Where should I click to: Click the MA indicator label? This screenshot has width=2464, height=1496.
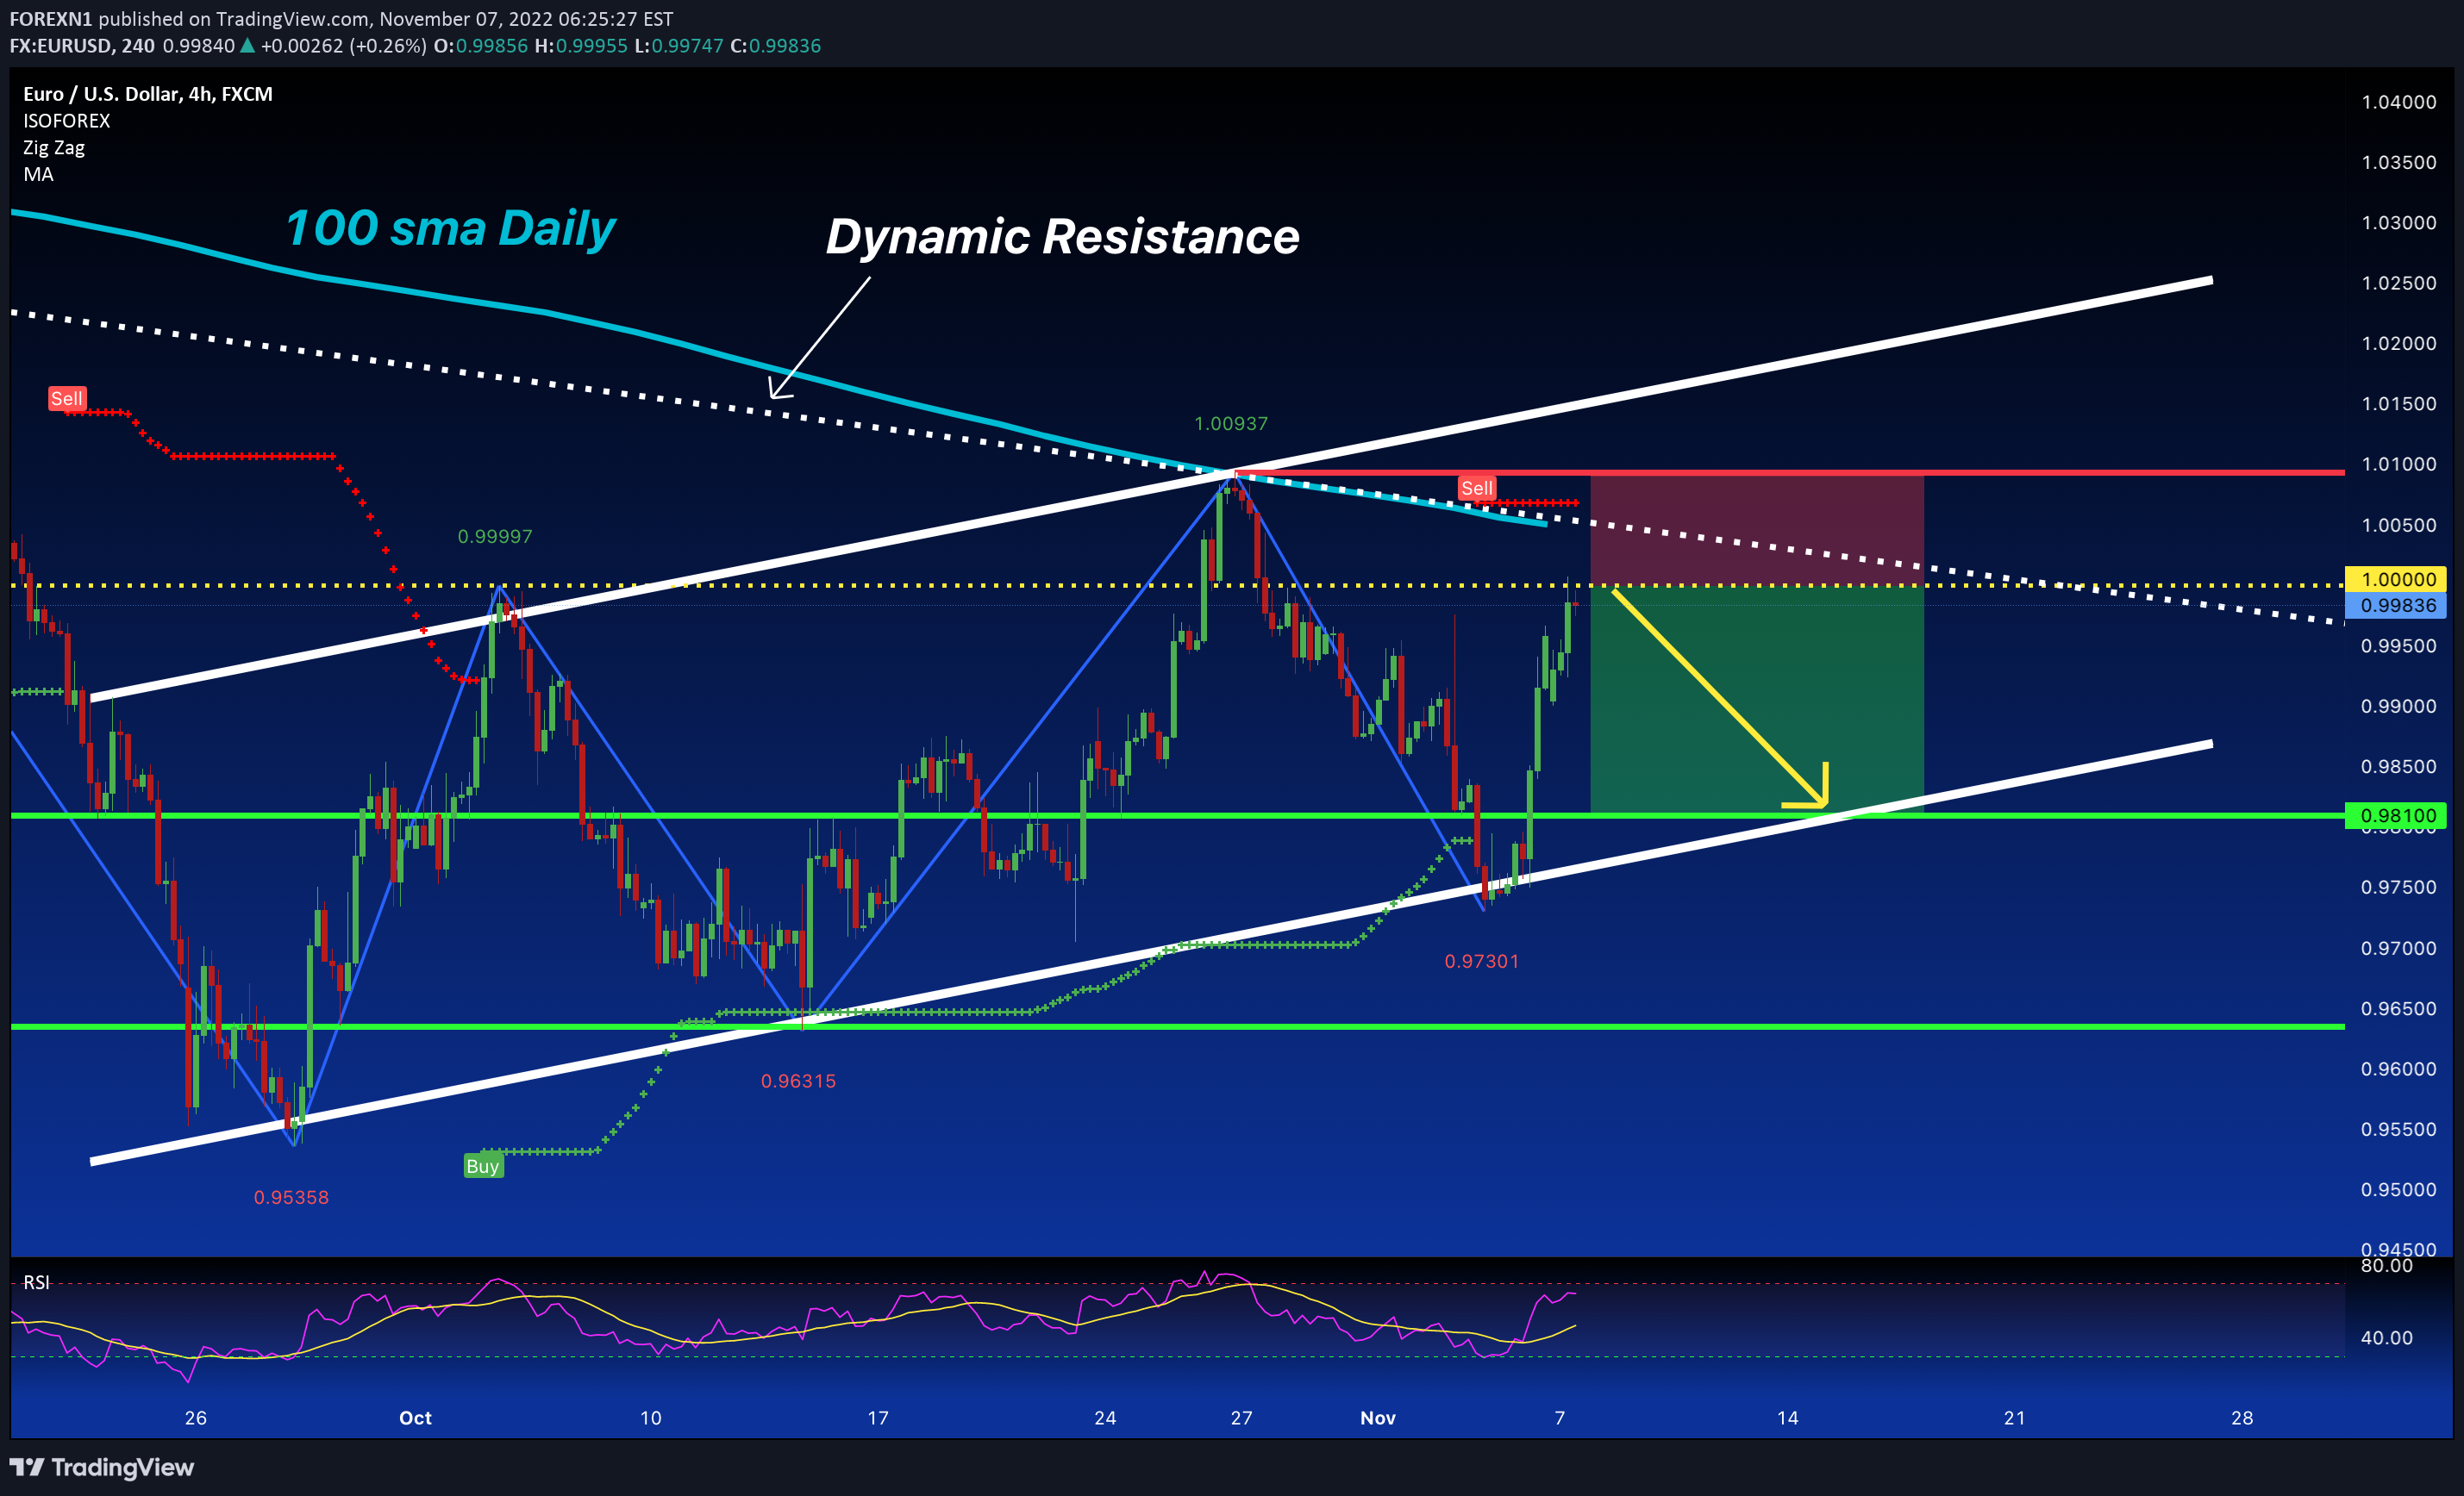click(x=38, y=175)
